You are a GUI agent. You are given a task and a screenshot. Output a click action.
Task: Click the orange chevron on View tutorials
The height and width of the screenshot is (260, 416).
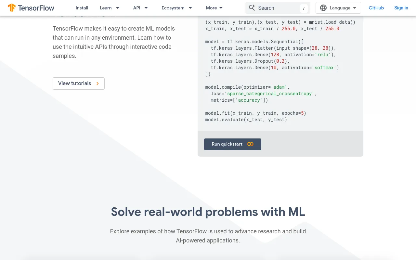(97, 84)
